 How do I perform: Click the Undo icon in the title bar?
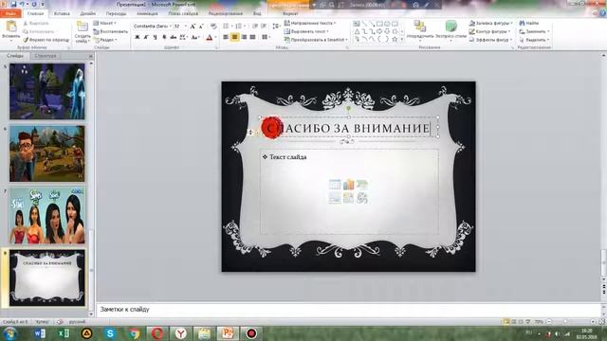click(23, 4)
